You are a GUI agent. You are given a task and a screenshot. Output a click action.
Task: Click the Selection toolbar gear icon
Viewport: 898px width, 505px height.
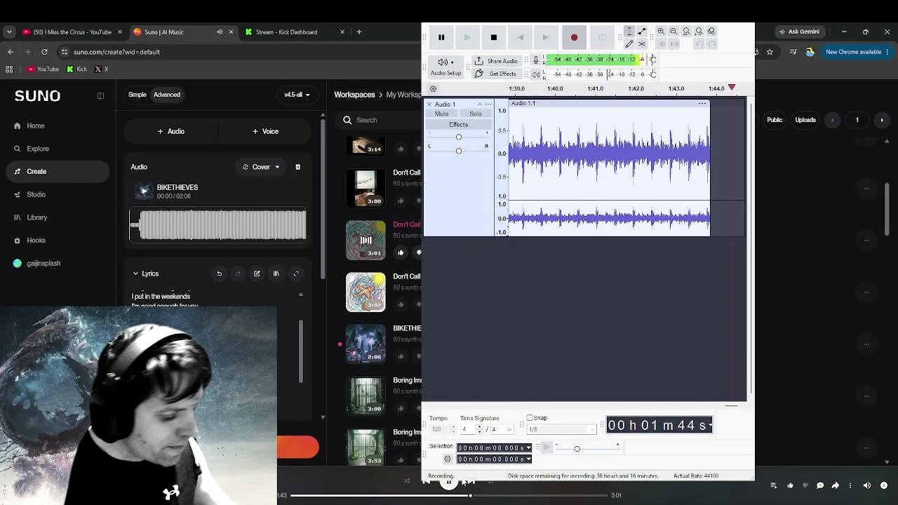448,459
